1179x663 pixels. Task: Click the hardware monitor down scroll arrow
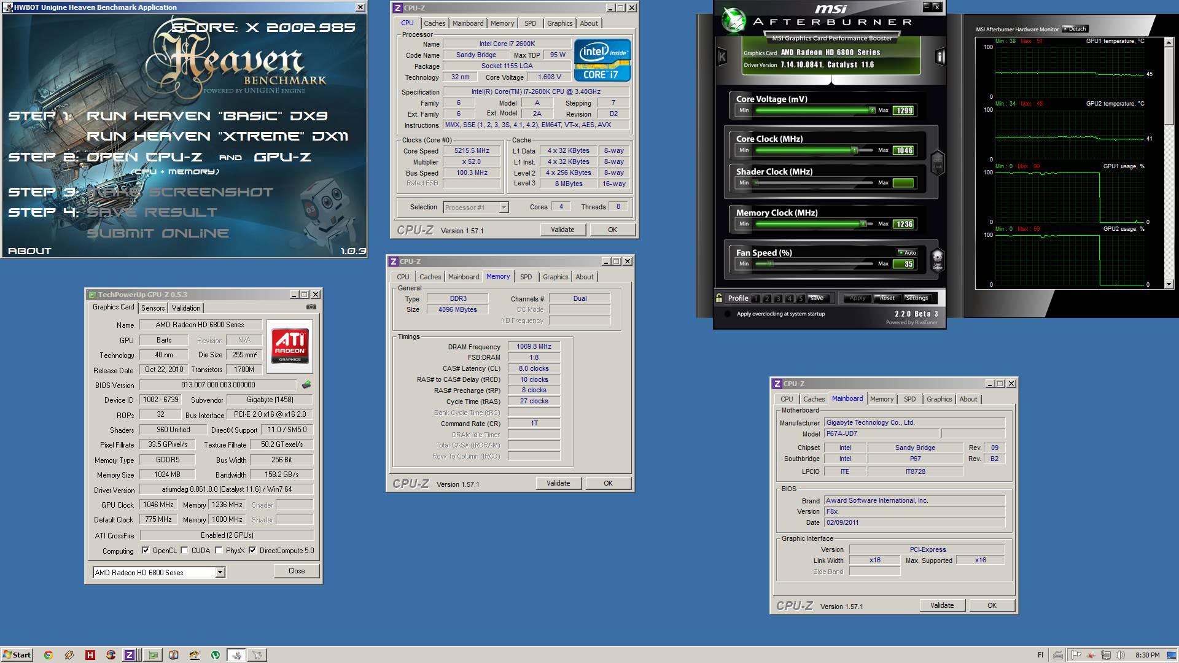pos(1168,284)
